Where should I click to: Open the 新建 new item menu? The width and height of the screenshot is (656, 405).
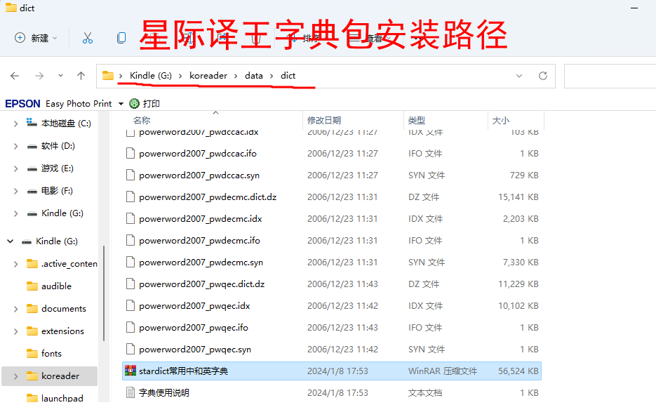pos(36,38)
